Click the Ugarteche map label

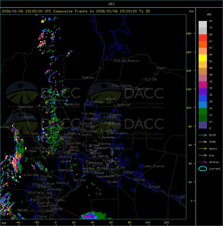click(66, 170)
